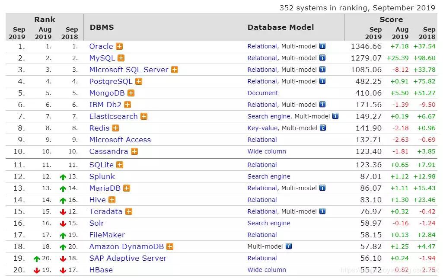443x278 pixels.
Task: Click the info icon in PostgreSQL's row
Action: click(x=322, y=81)
